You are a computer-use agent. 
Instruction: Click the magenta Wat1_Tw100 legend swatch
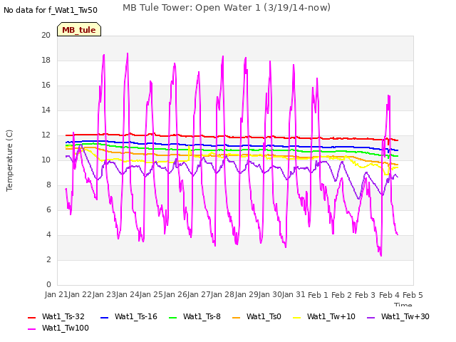31,329
